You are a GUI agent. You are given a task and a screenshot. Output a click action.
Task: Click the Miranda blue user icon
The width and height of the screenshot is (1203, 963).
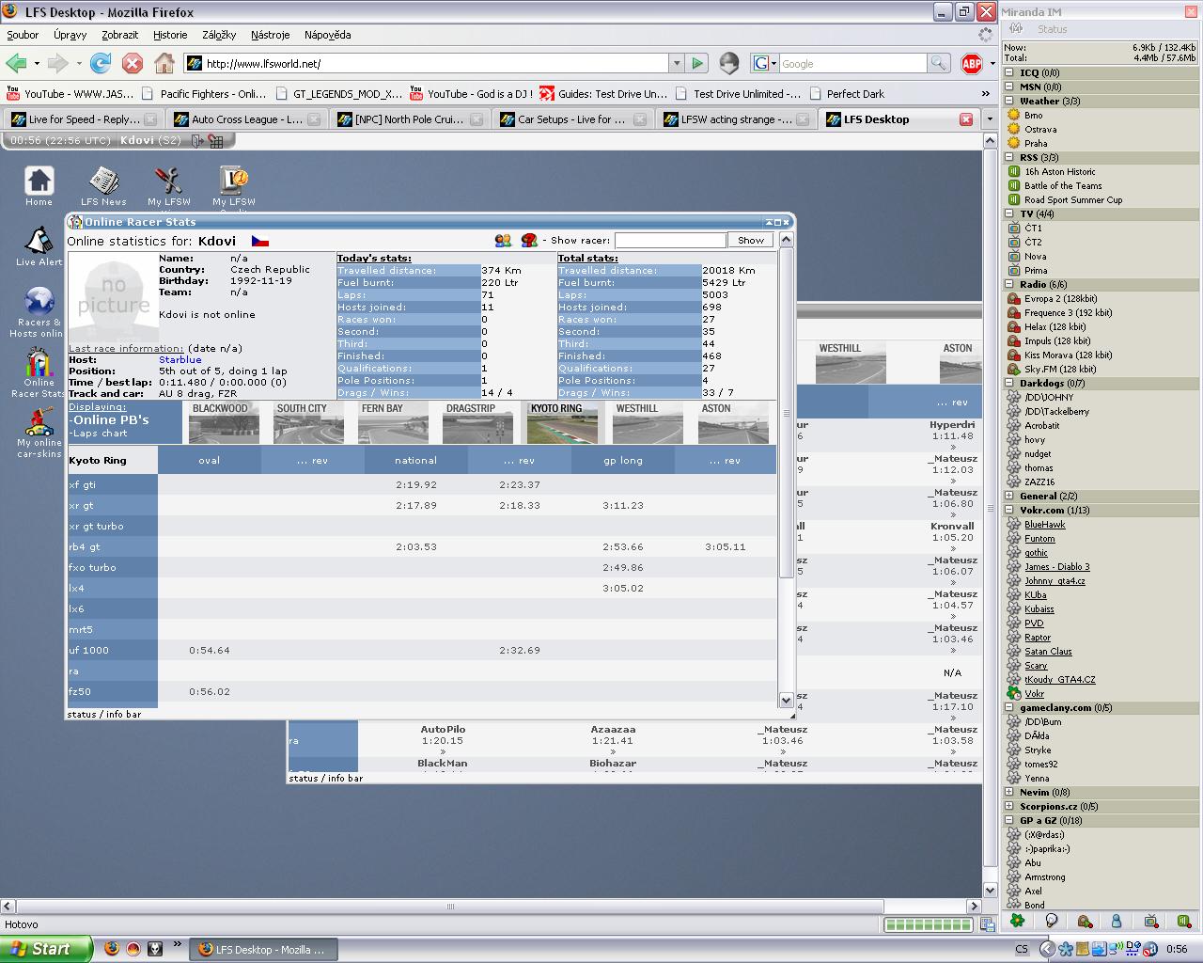(1117, 922)
